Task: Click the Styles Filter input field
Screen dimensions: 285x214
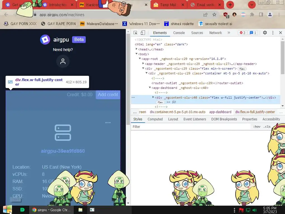Action: tap(191, 127)
